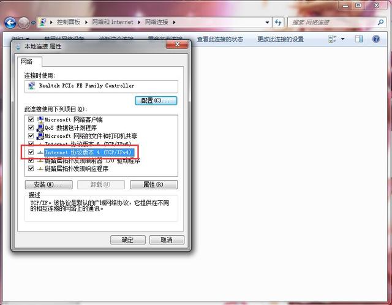Image resolution: width=392 pixels, height=305 pixels.
Task: Click the address bar refresh icon
Action: (278, 22)
